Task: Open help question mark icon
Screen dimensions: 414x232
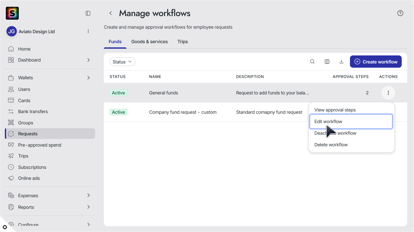Action: coord(400,13)
